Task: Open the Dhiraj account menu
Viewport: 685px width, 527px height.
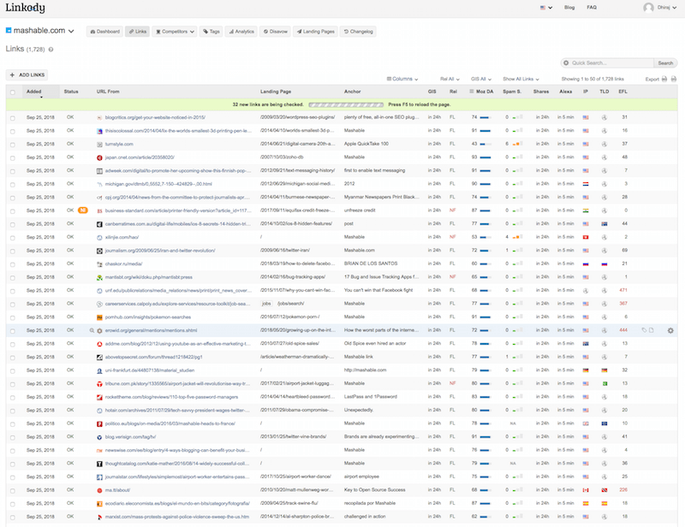Action: point(667,8)
